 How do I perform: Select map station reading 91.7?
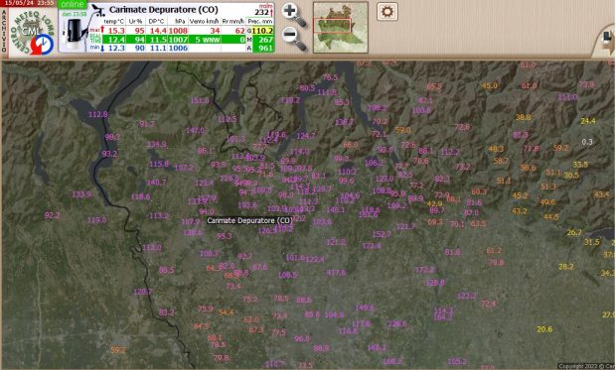coord(146,124)
